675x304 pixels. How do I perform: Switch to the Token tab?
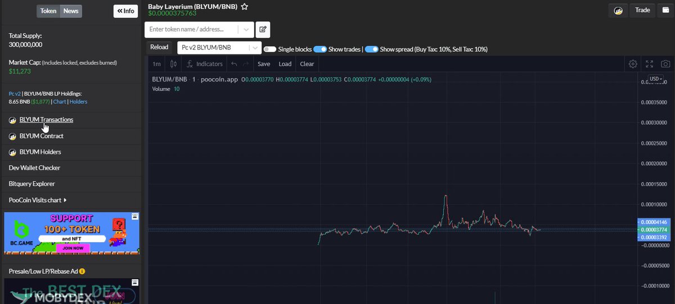click(x=48, y=11)
